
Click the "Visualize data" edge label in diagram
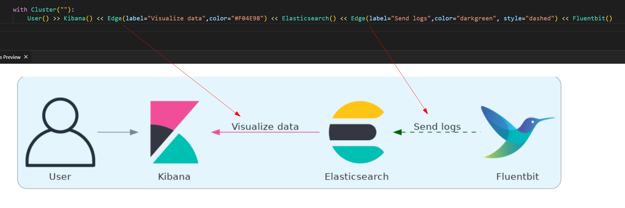[265, 126]
